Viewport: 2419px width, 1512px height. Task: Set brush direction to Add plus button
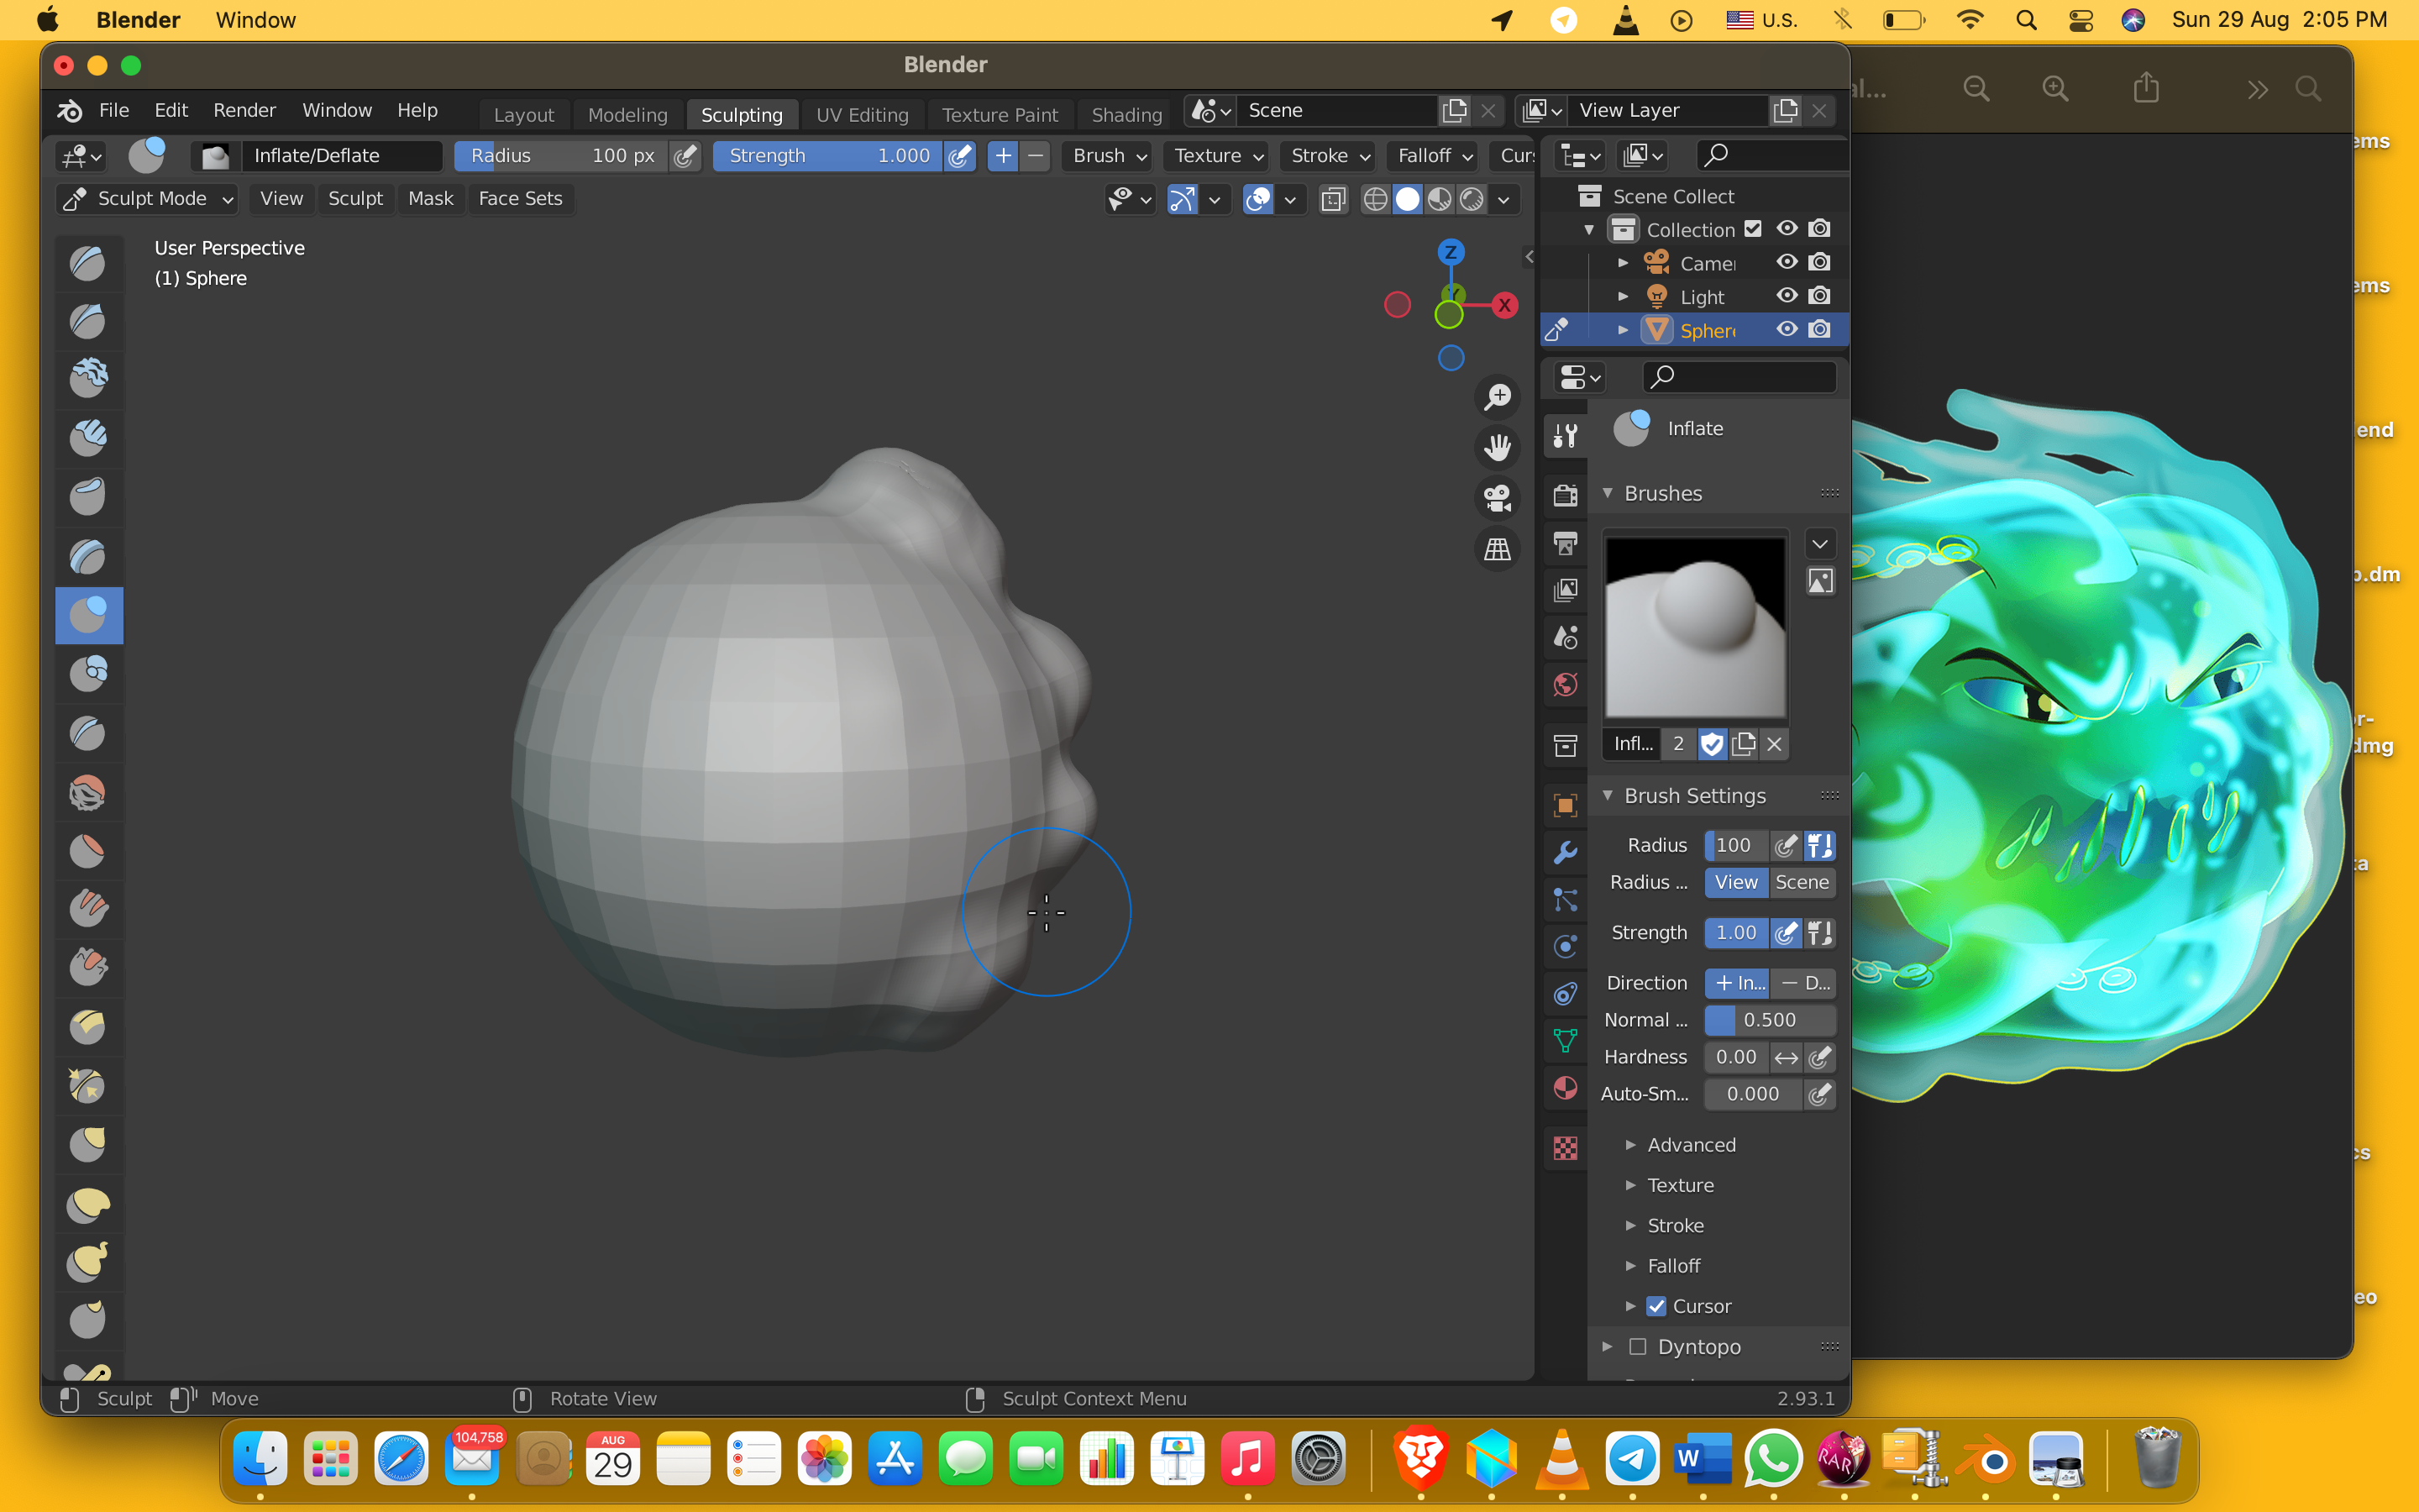pos(1003,155)
